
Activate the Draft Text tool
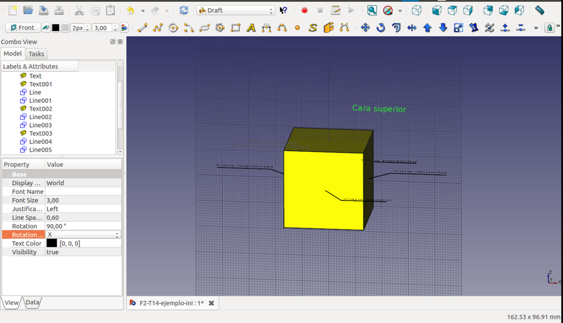click(251, 28)
